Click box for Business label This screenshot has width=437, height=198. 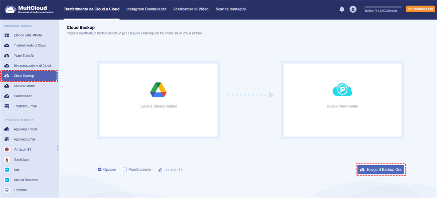pos(26,180)
